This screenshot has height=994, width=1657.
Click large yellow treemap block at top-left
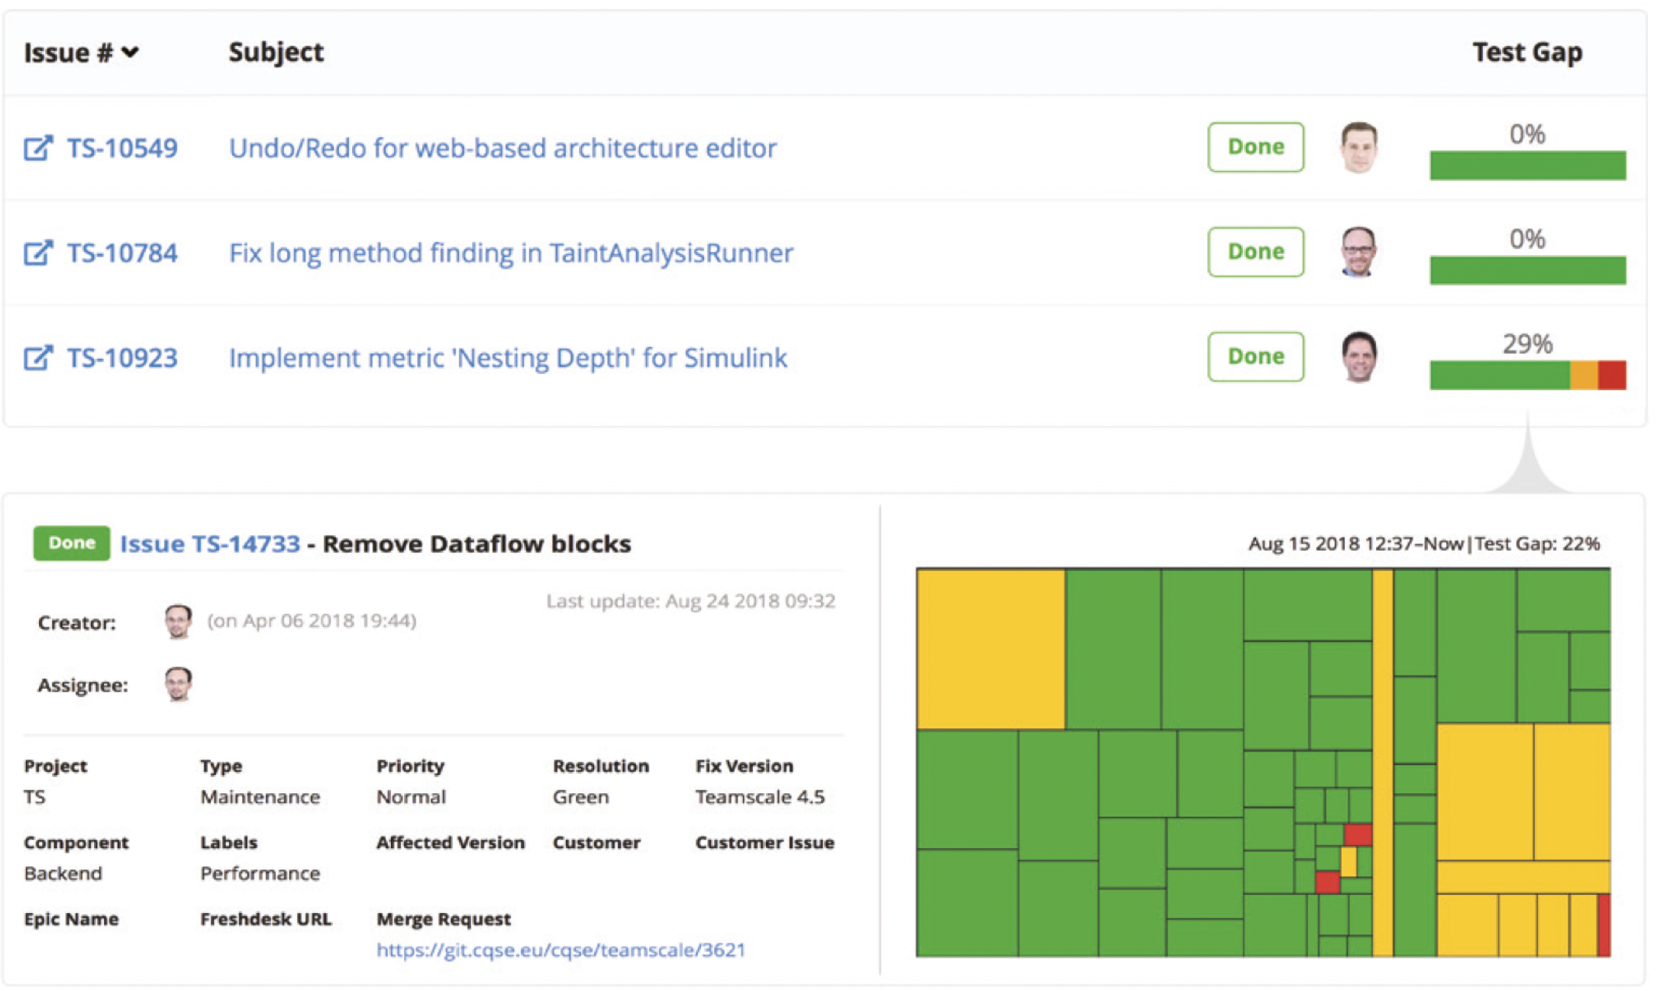click(x=990, y=649)
